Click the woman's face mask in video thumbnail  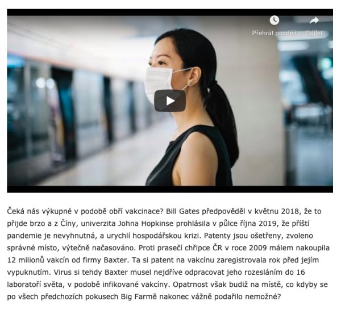(160, 83)
